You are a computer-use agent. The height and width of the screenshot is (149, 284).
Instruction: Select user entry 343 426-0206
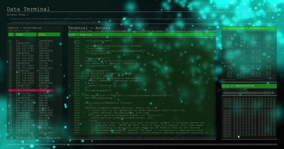(25, 56)
